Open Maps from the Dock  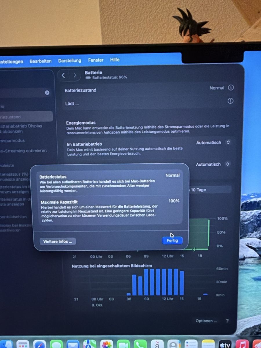[x=90, y=345]
